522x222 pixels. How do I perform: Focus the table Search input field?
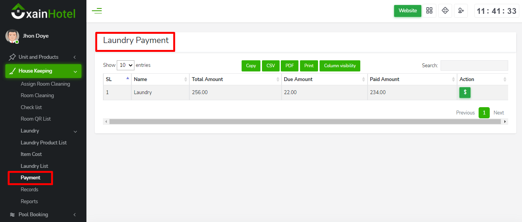pos(474,65)
